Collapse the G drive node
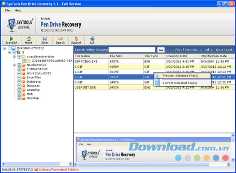This screenshot has width=236, height=173. pos(9,53)
